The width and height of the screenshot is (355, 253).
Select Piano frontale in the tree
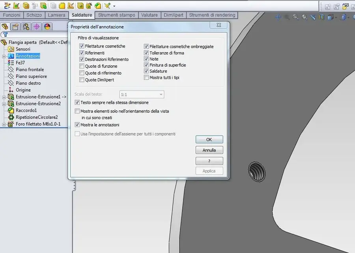[x=30, y=70]
